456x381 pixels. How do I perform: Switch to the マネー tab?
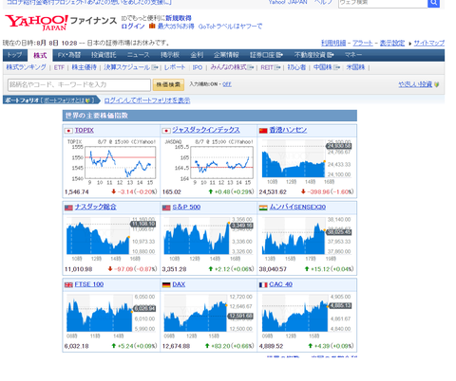353,55
